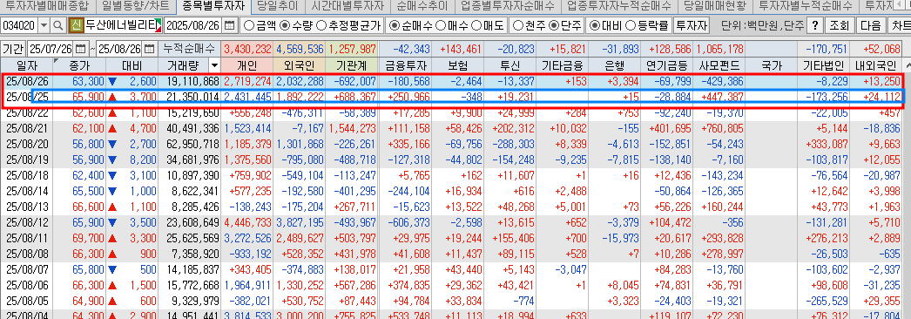Viewport: 911px width, 319px height.
Task: Click the 기관계 column header
Action: click(353, 65)
